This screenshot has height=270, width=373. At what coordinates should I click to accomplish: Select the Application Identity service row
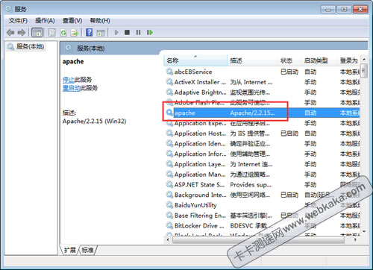263,144
